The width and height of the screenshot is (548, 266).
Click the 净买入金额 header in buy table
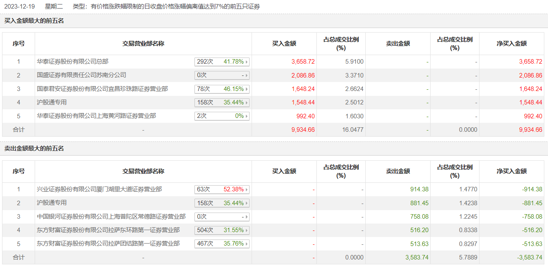point(511,44)
